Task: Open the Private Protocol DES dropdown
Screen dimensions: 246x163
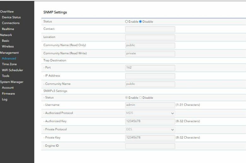Action: [x=150, y=130]
